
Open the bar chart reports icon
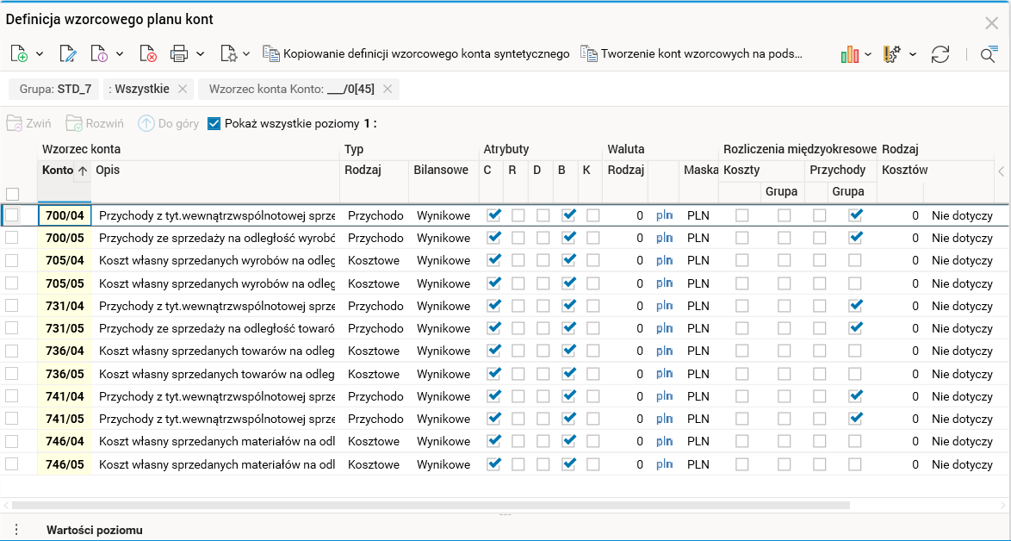tap(850, 54)
